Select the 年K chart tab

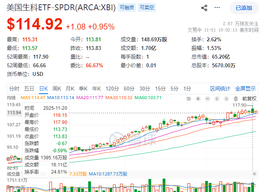[96, 89]
